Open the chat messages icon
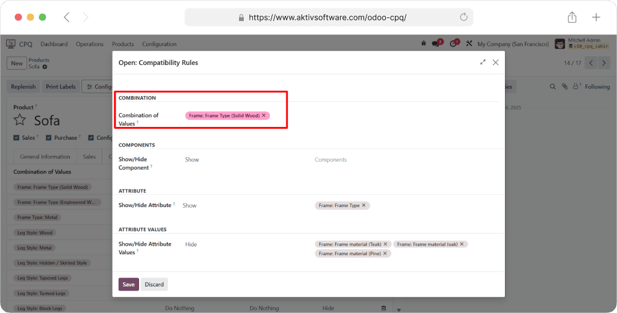The image size is (617, 313). 436,44
